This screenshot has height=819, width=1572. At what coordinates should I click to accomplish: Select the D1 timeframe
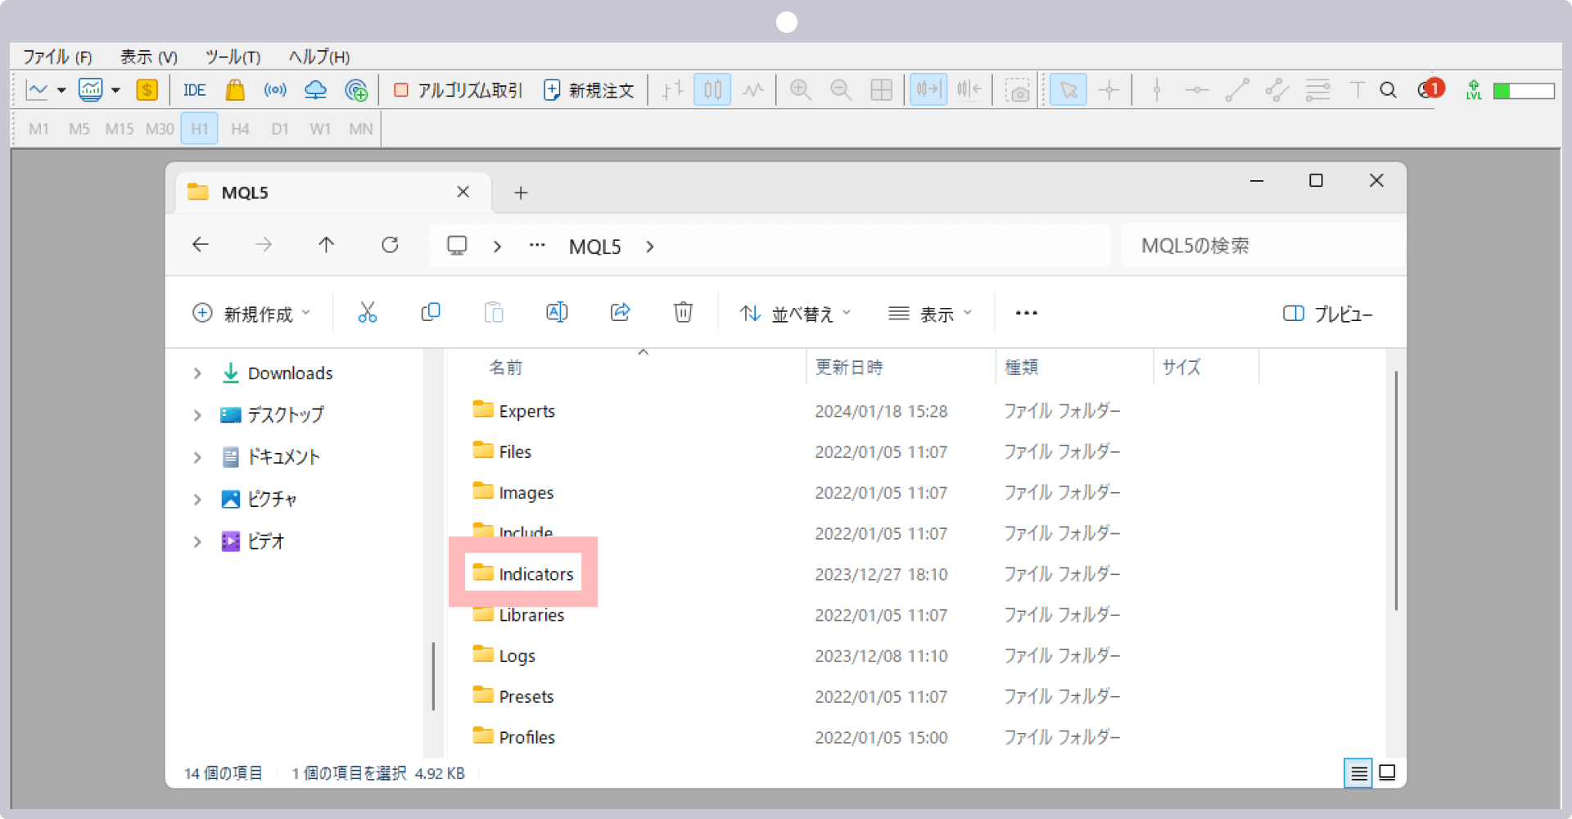pos(280,129)
